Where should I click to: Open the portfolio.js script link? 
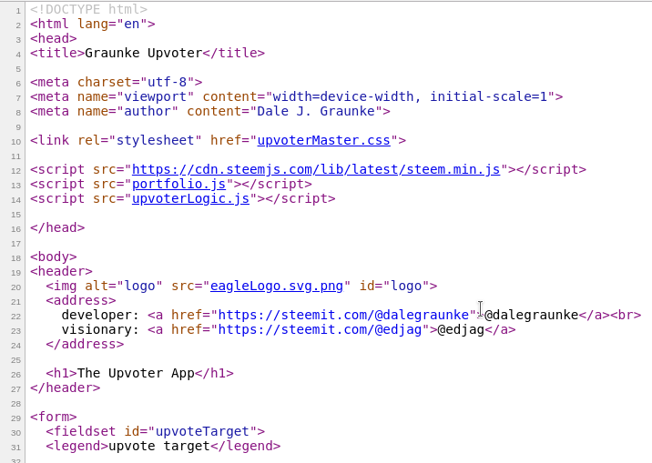pos(178,184)
